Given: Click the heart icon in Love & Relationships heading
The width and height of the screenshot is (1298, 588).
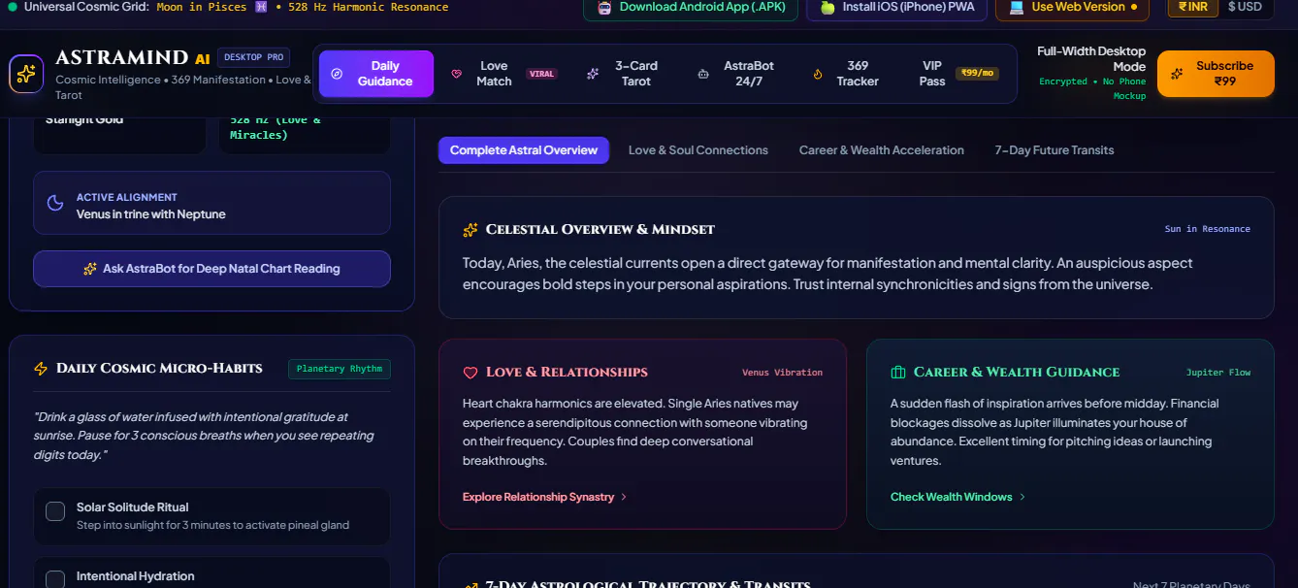Looking at the screenshot, I should tap(471, 373).
